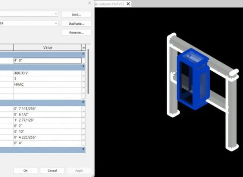Collapse the section above the 480.00 V row
Viewport: 243px width, 177px height.
click(83, 67)
